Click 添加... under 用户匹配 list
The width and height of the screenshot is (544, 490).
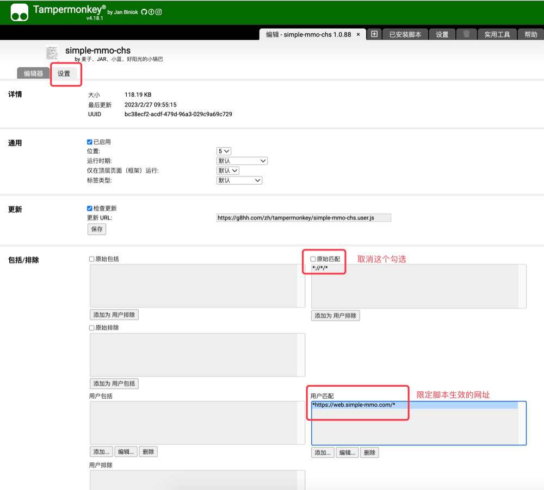point(323,453)
